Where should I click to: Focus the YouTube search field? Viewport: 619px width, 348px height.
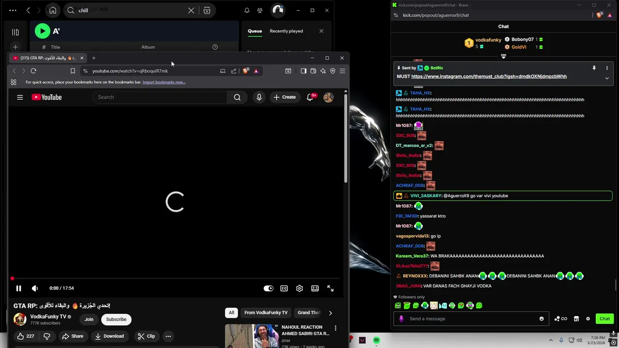tap(160, 97)
